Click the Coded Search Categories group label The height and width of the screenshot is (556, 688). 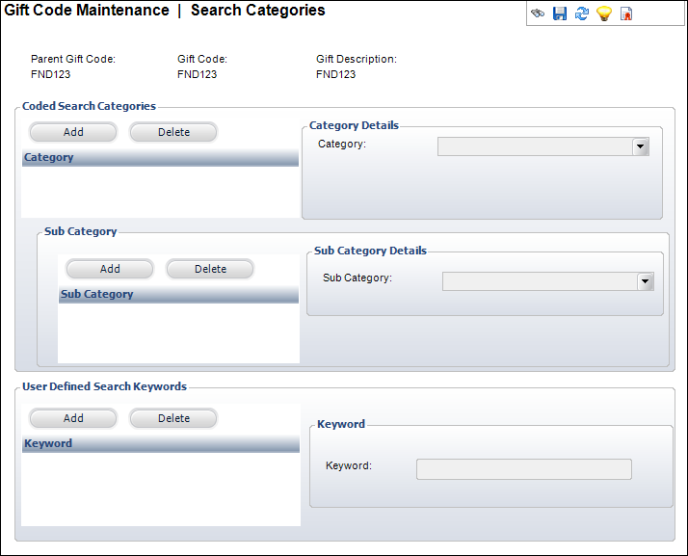[89, 106]
